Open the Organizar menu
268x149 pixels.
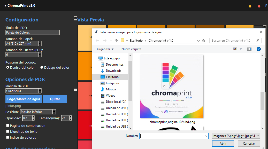pyautogui.click(x=105, y=49)
